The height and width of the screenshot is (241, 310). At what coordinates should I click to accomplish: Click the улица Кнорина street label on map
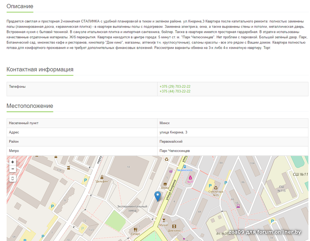click(171, 190)
